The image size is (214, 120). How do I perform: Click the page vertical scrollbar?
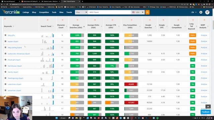click(x=213, y=25)
